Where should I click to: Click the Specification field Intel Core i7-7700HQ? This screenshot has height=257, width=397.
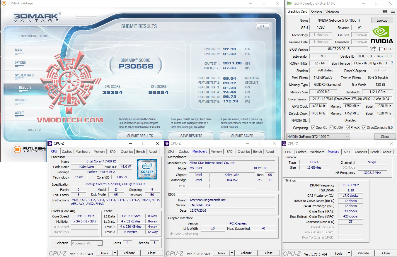pos(115,184)
